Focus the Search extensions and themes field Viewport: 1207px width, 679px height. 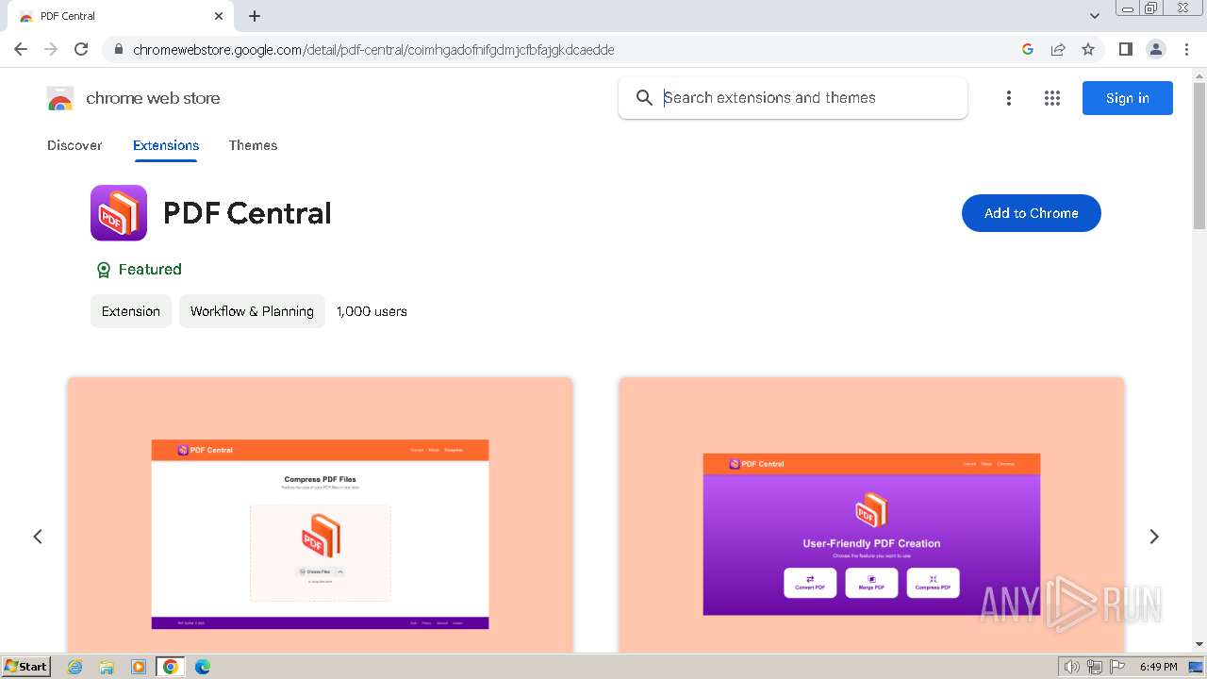793,98
